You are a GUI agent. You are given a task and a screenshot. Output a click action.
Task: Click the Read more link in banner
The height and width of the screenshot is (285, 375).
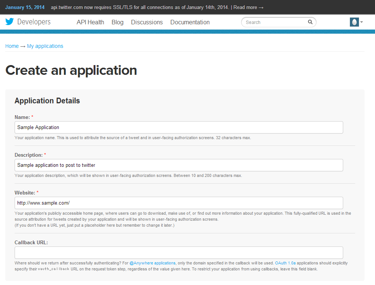pyautogui.click(x=248, y=7)
